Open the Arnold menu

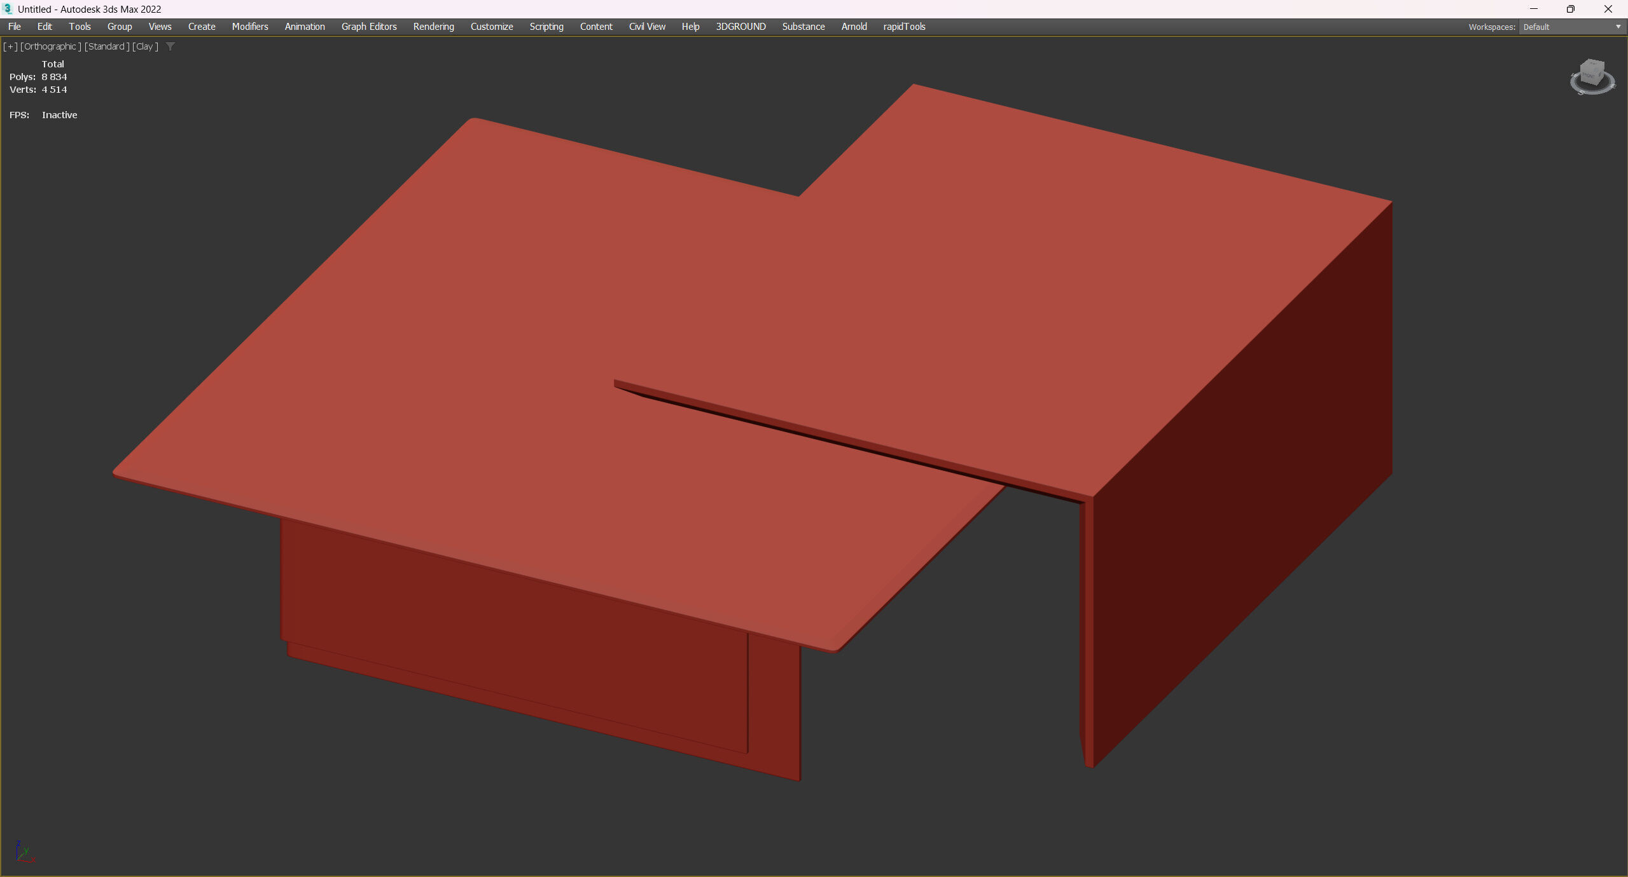tap(854, 27)
